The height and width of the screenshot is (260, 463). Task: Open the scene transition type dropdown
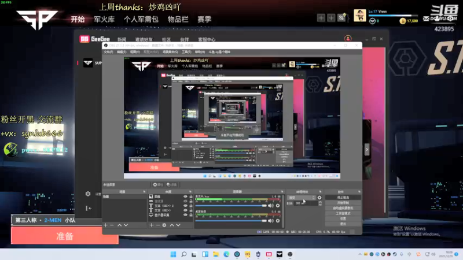tap(302, 198)
